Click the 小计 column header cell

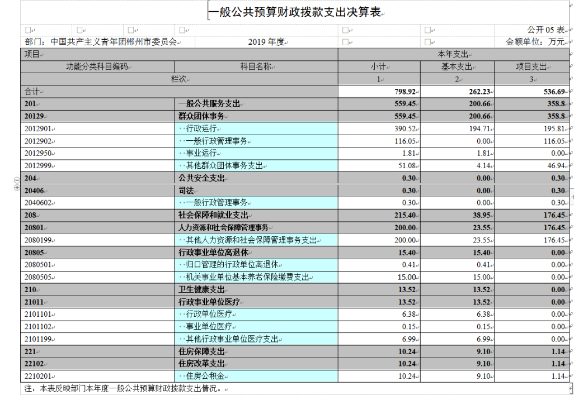(x=379, y=66)
